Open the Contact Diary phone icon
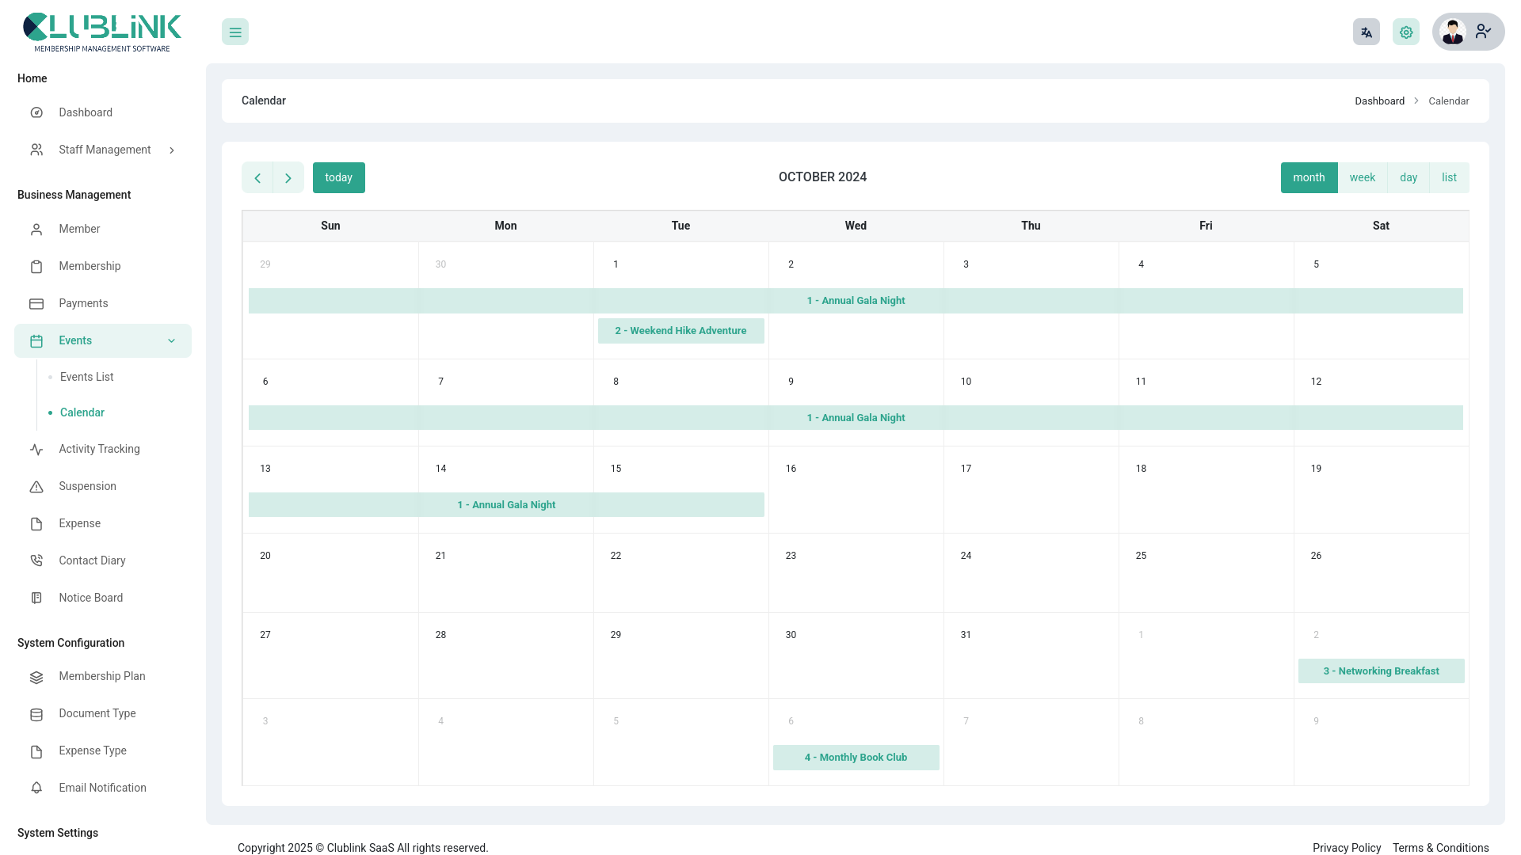Viewport: 1521px width, 855px height. (36, 560)
